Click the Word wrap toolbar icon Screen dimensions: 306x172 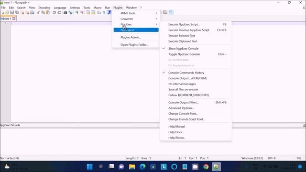pyautogui.click(x=99, y=13)
